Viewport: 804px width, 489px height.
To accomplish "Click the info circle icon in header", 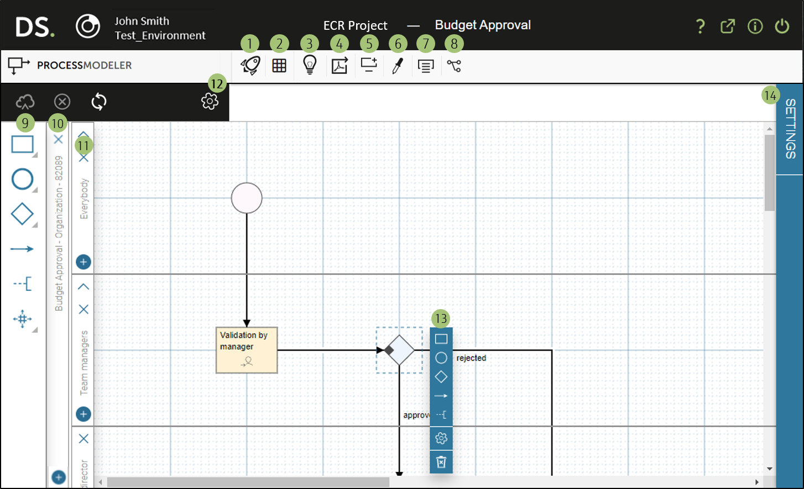I will pos(755,26).
